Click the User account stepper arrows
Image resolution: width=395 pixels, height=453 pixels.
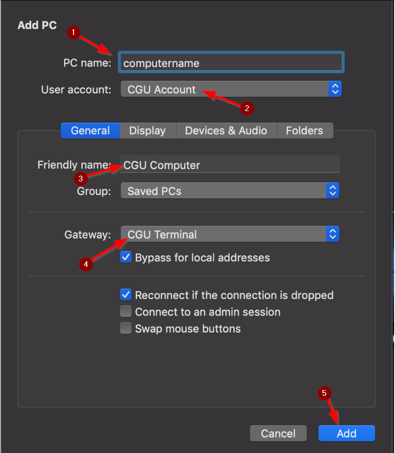(x=335, y=89)
